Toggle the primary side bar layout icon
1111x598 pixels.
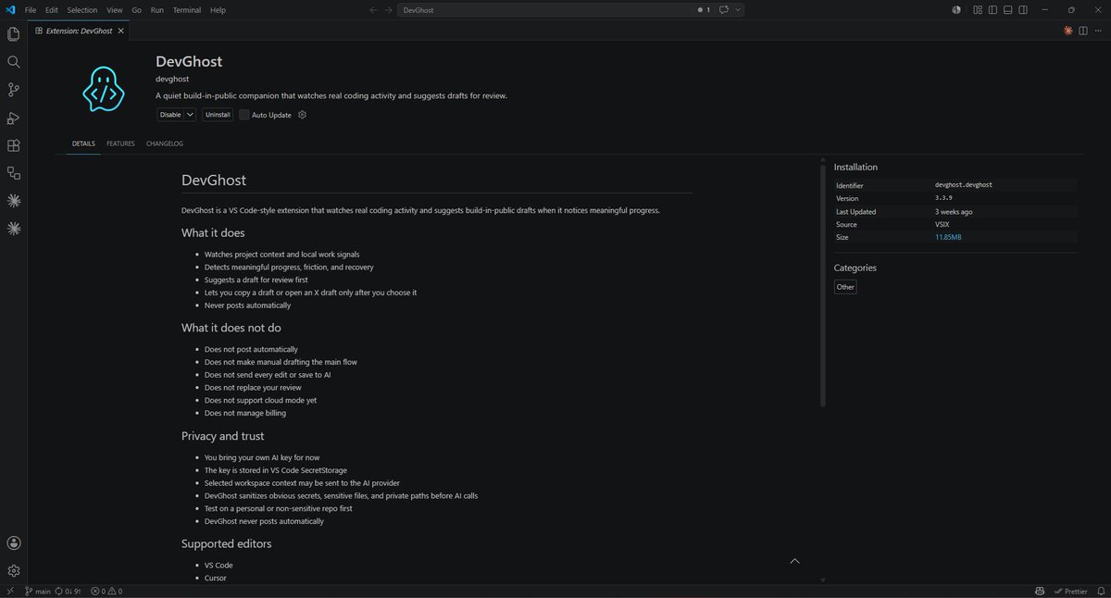click(x=992, y=9)
